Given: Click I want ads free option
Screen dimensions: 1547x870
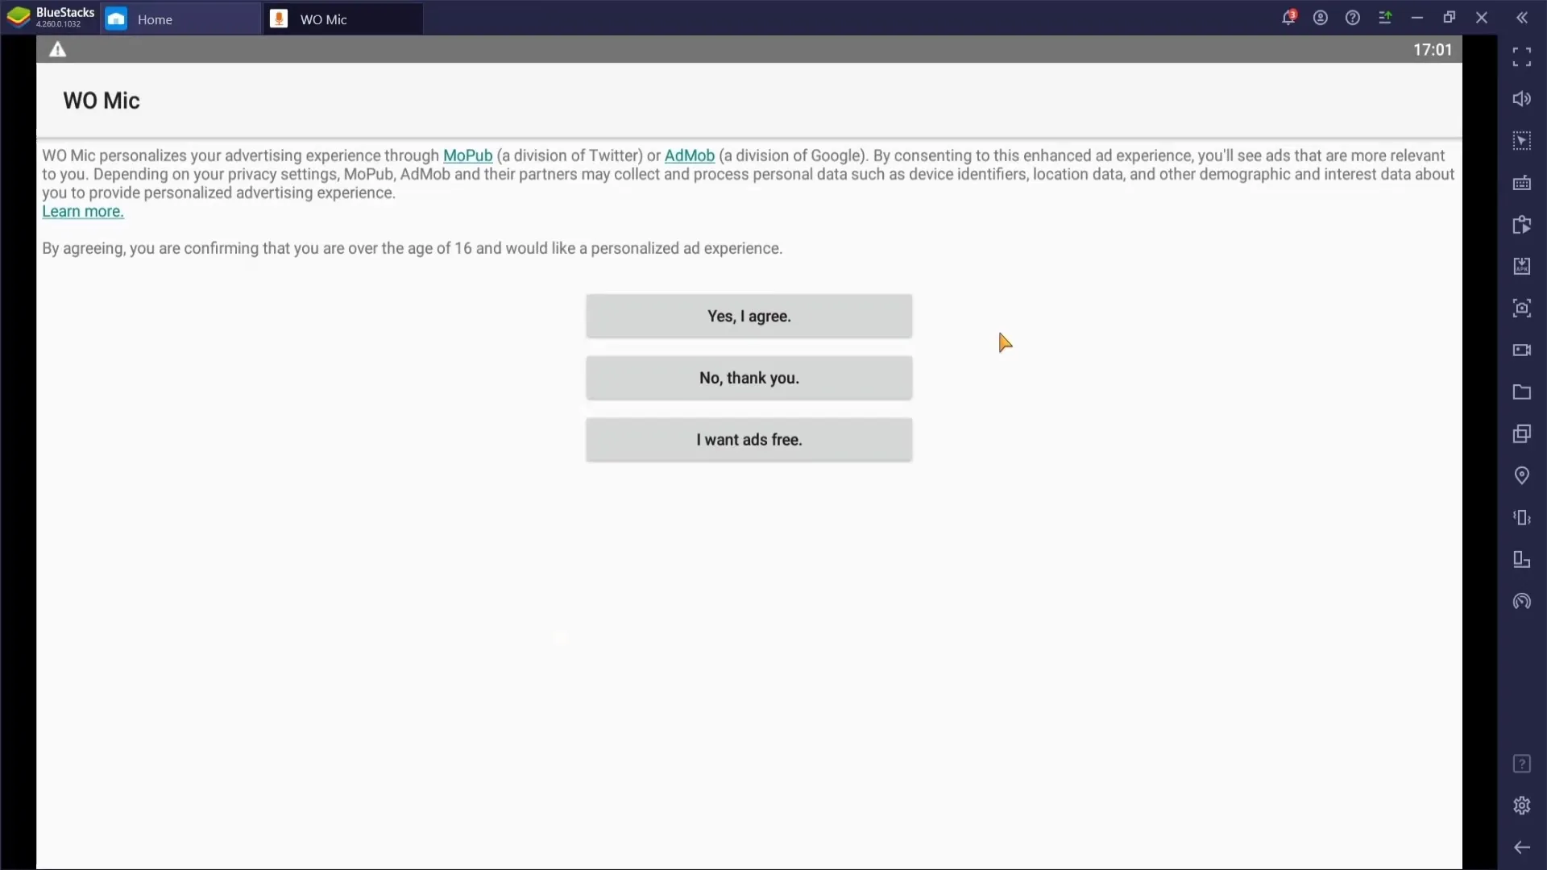Looking at the screenshot, I should tap(750, 440).
